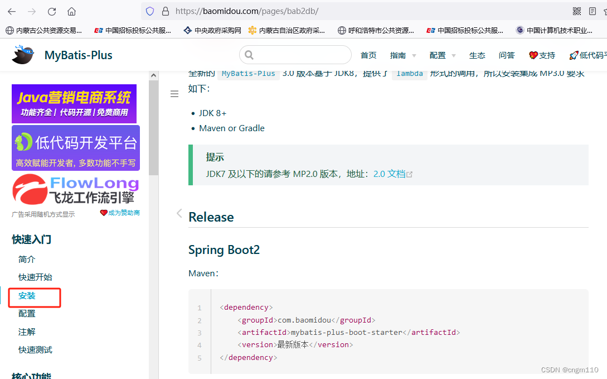Click the MyBatis-Plus bird logo
Screen dimensions: 607x379
click(x=22, y=54)
